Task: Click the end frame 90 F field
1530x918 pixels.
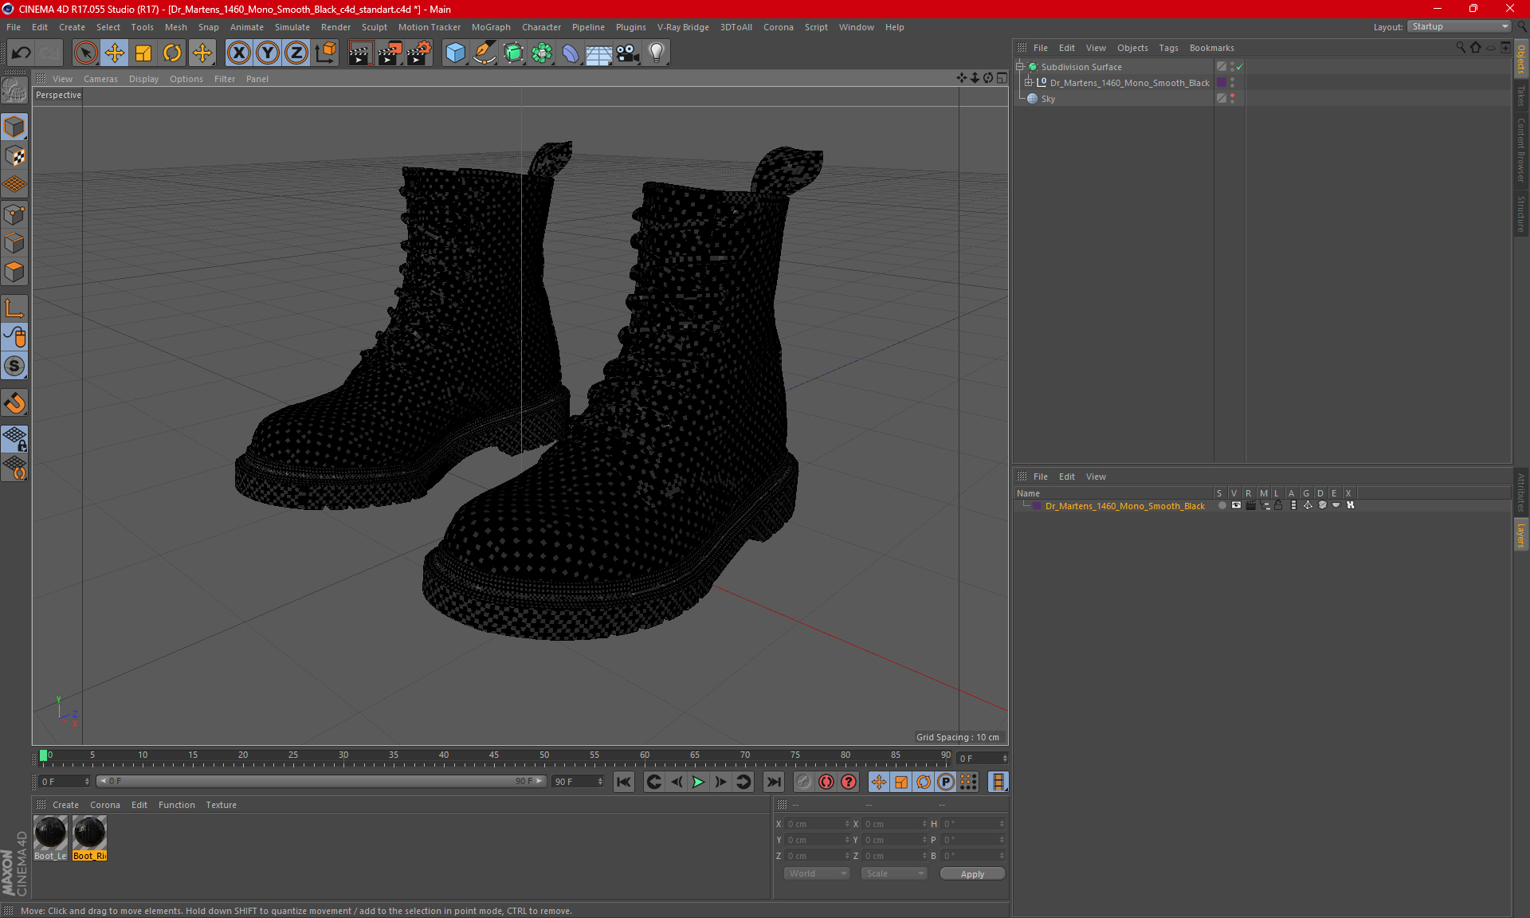Action: click(x=578, y=782)
